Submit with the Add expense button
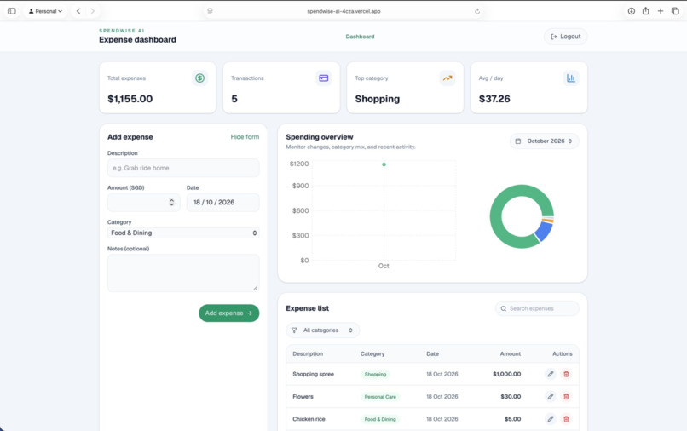 point(228,313)
